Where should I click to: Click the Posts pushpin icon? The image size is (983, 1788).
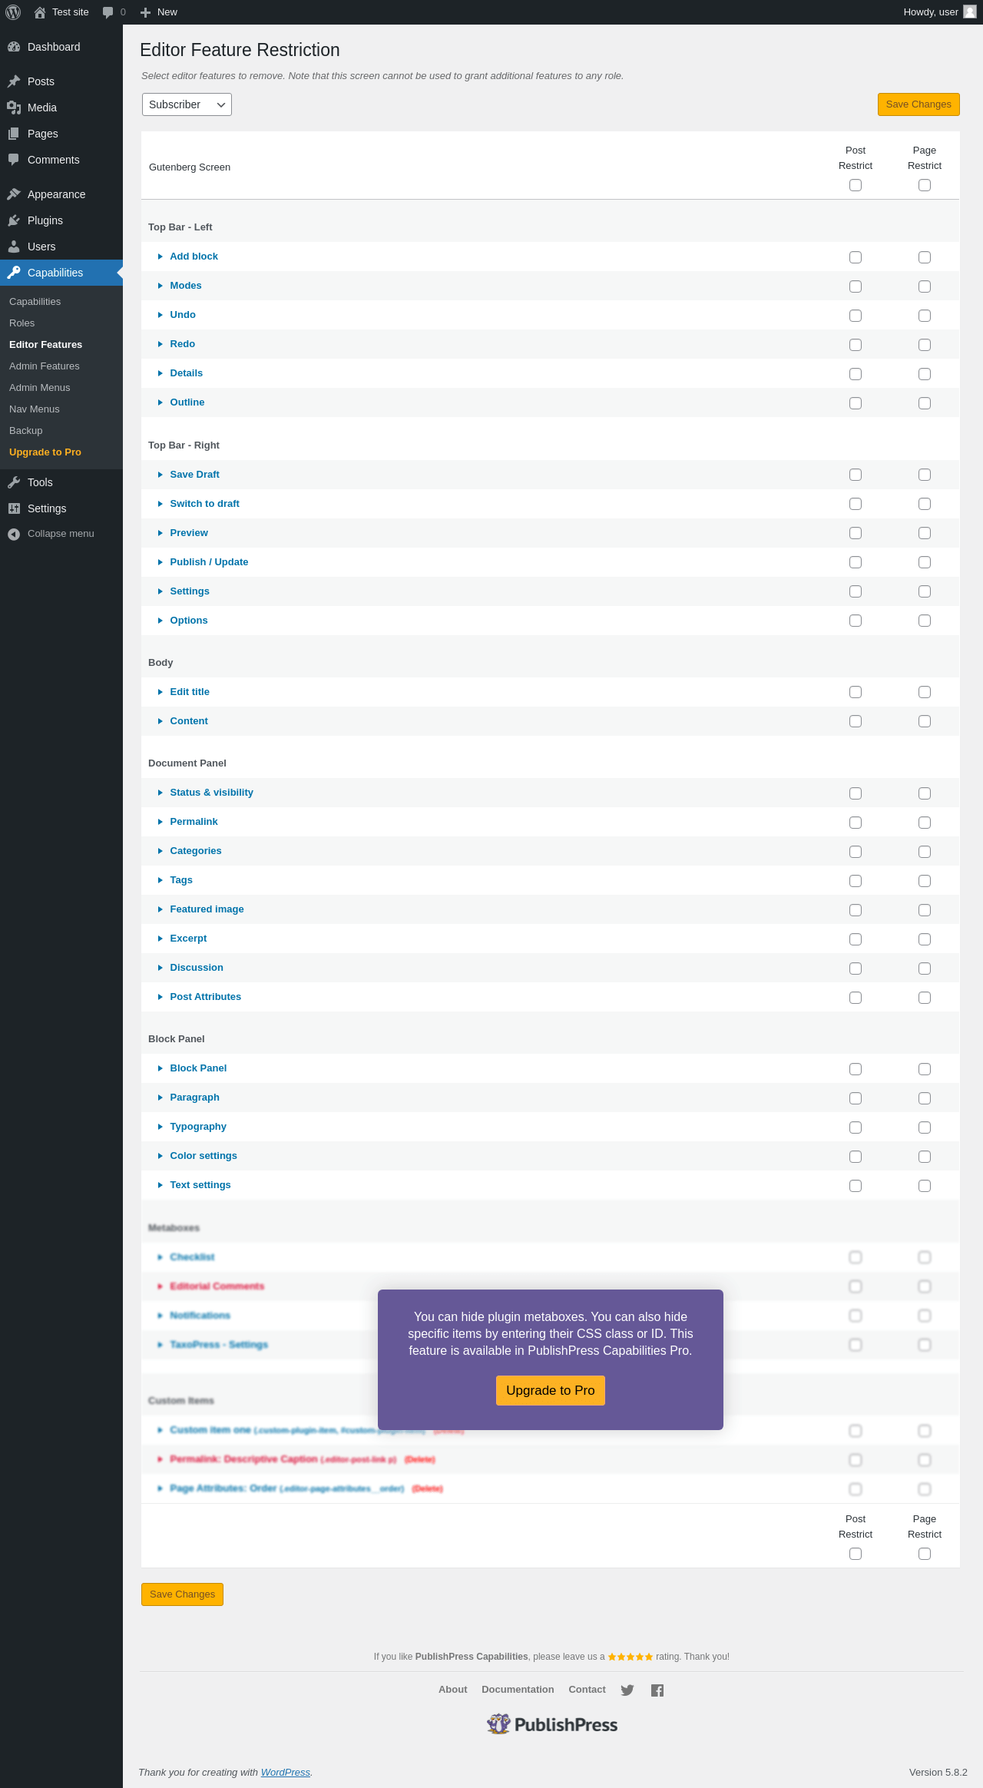pyautogui.click(x=14, y=81)
